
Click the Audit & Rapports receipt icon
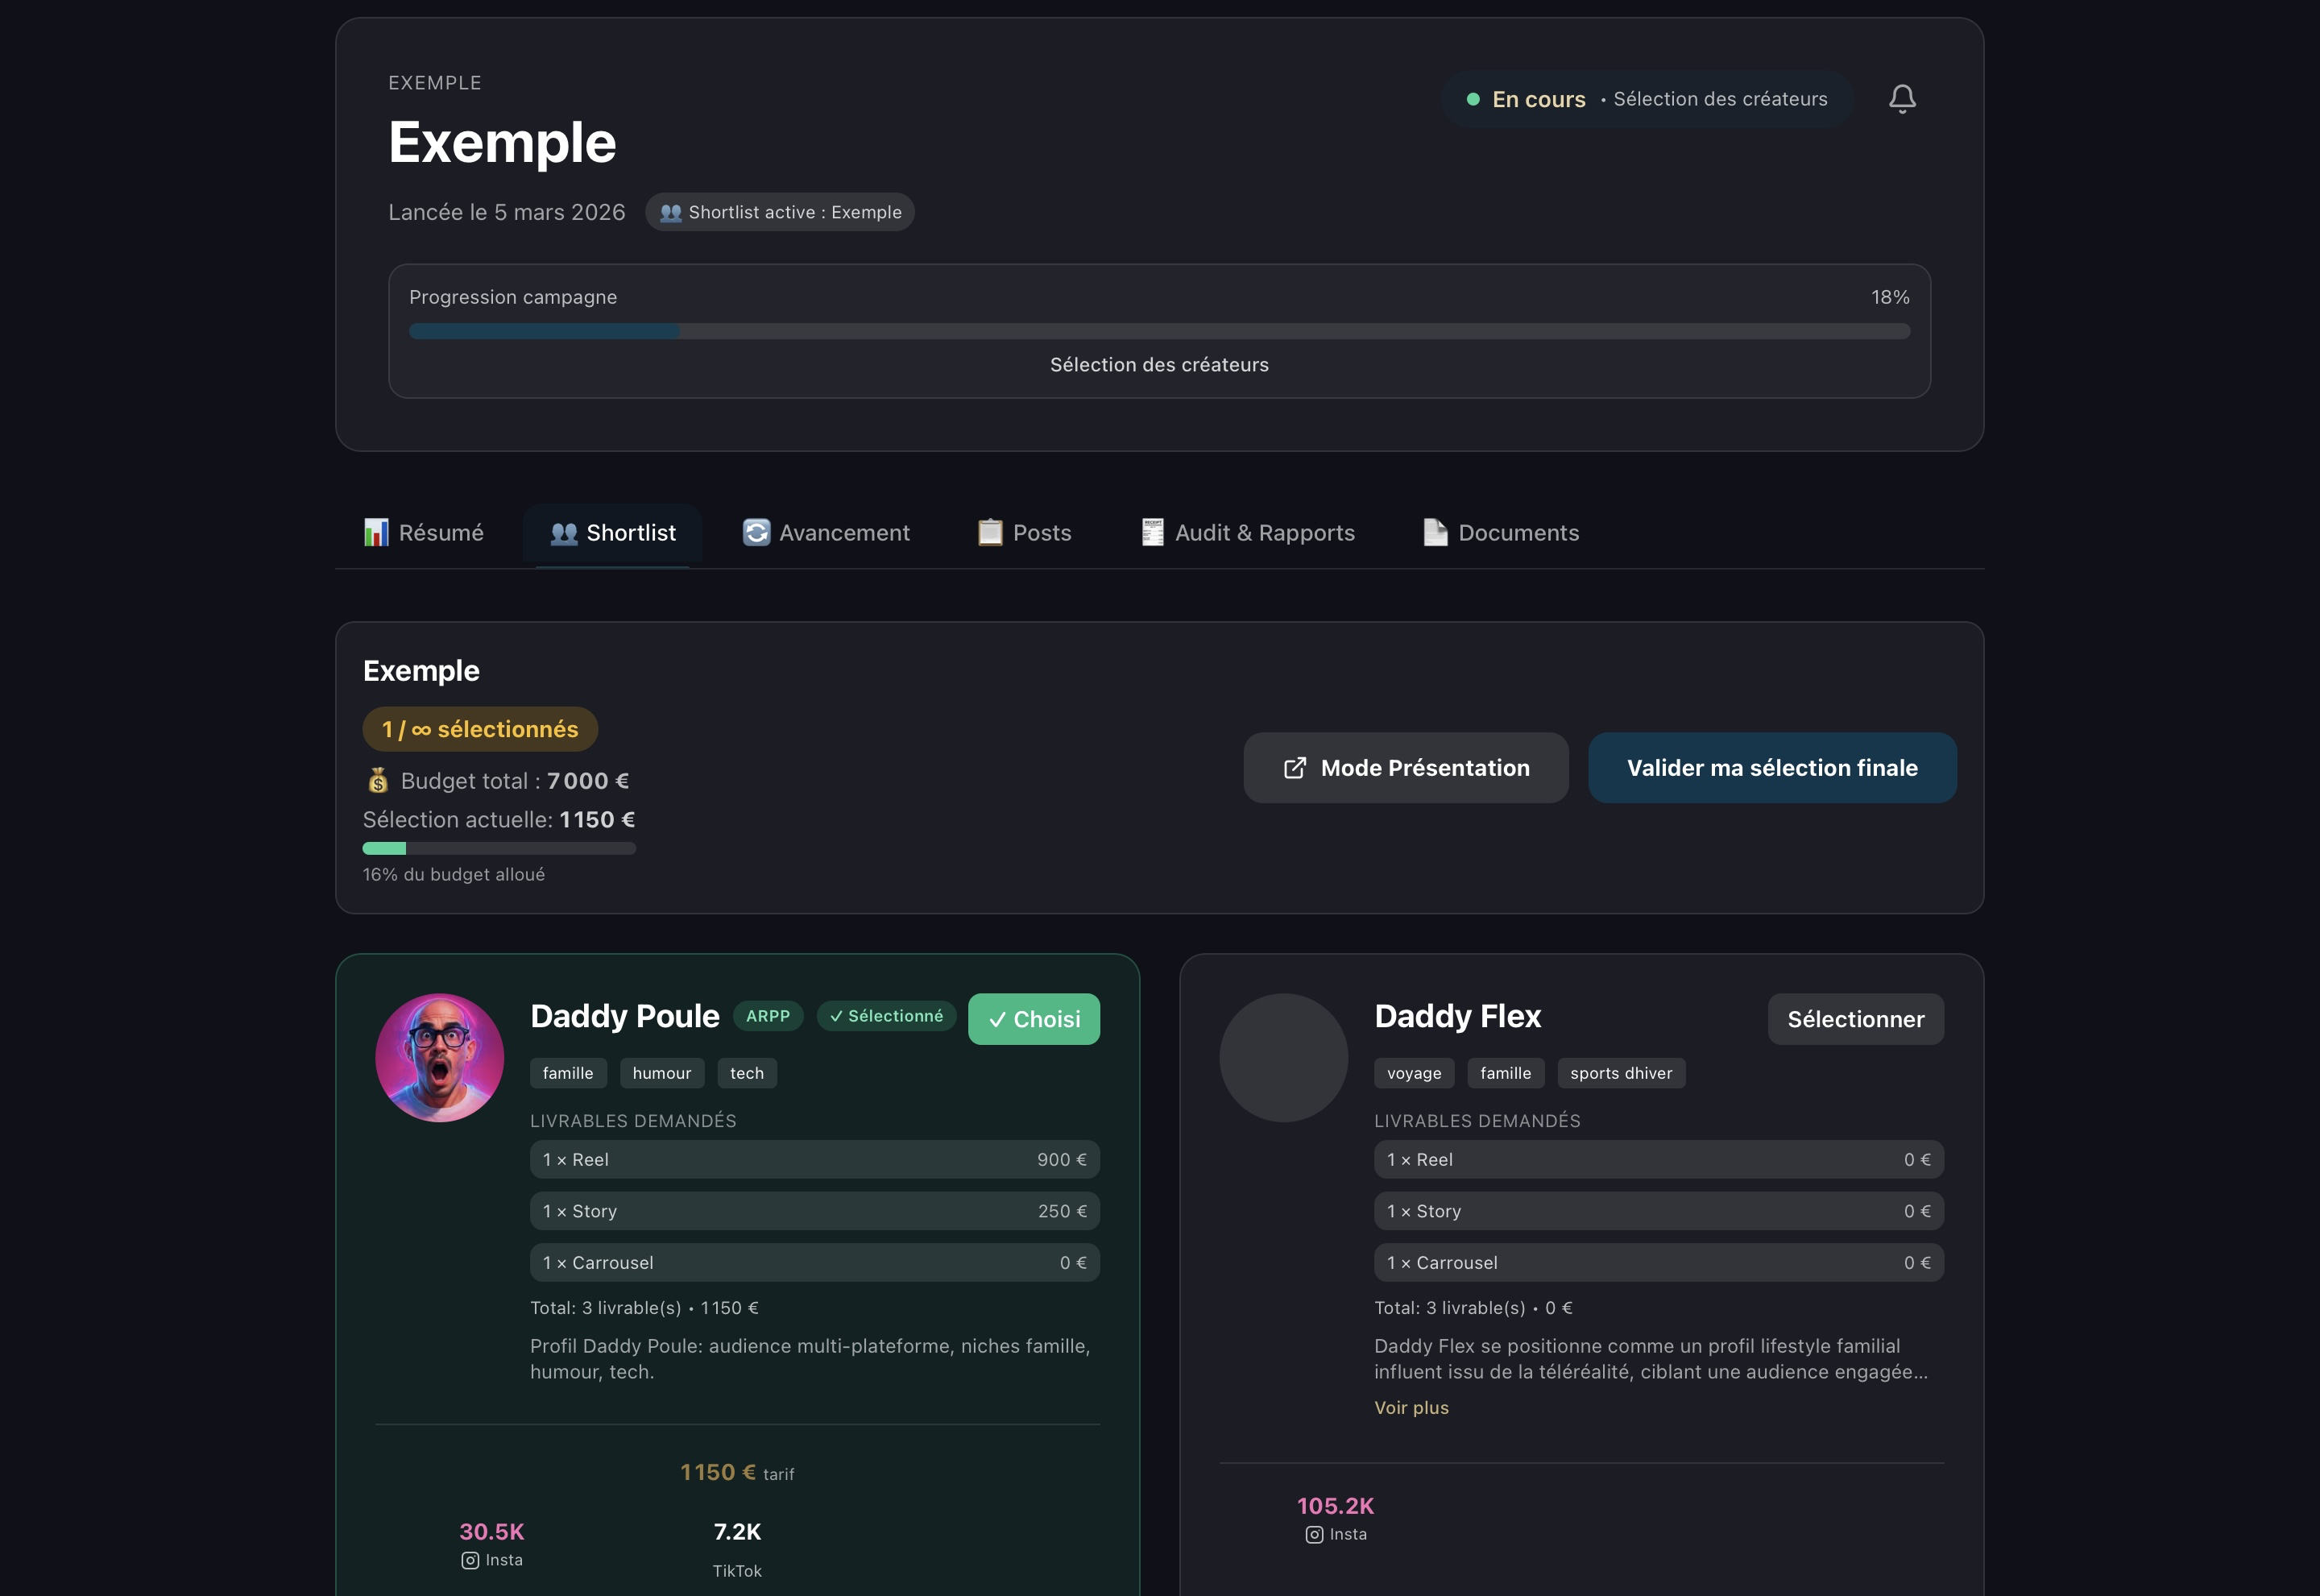(1153, 533)
